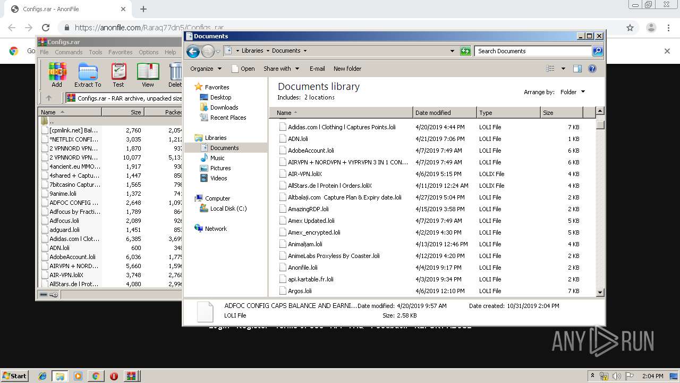Image resolution: width=680 pixels, height=383 pixels.
Task: Click in the Search Documents field
Action: tap(533, 51)
